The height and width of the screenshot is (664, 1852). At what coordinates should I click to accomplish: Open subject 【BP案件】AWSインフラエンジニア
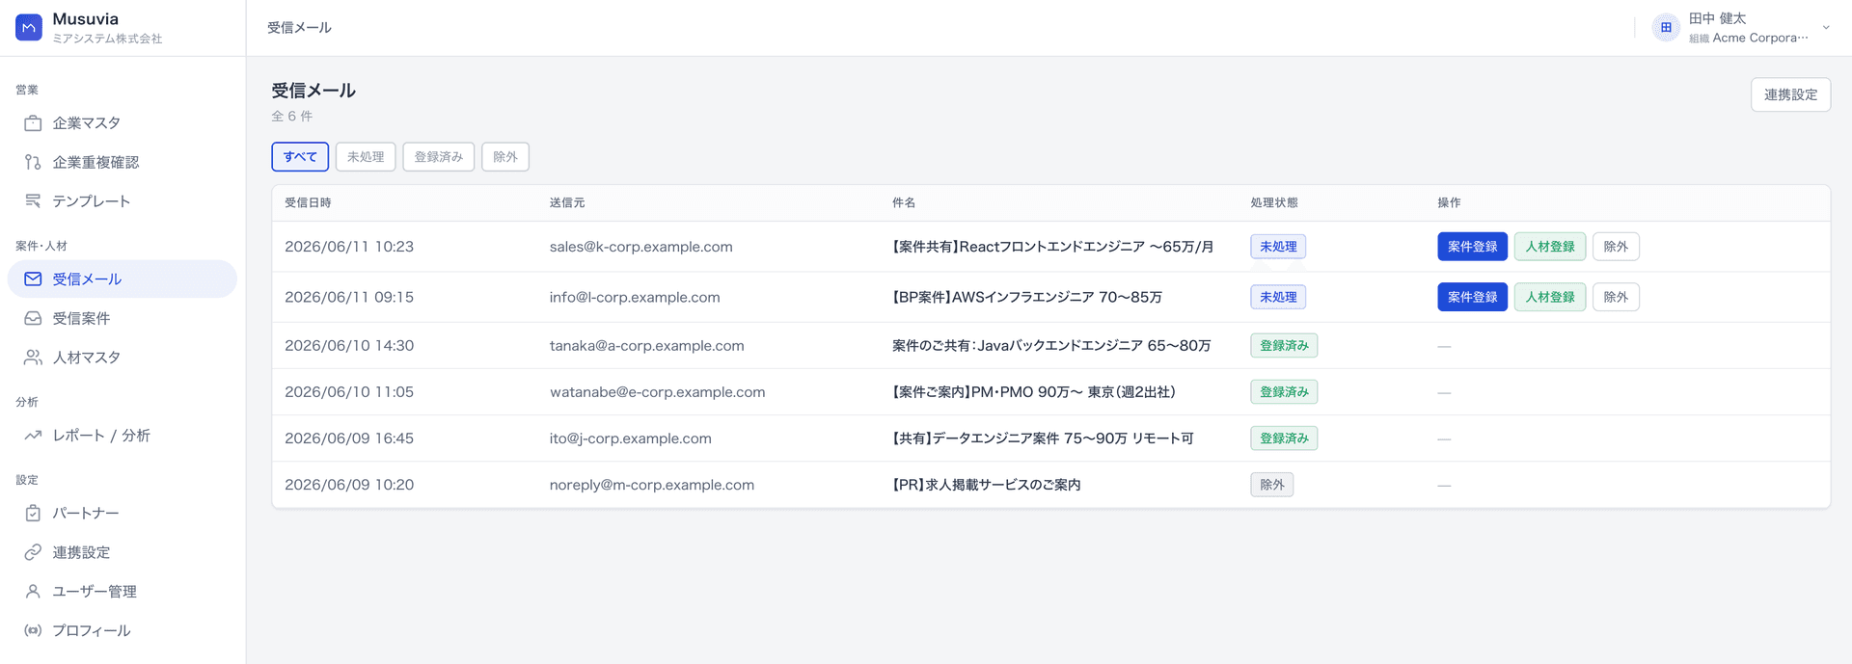coord(1027,297)
